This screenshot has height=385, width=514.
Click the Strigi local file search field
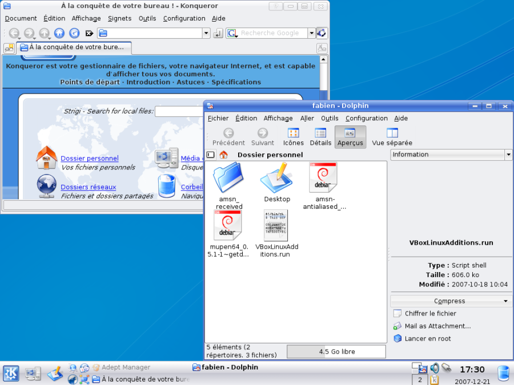pos(179,111)
